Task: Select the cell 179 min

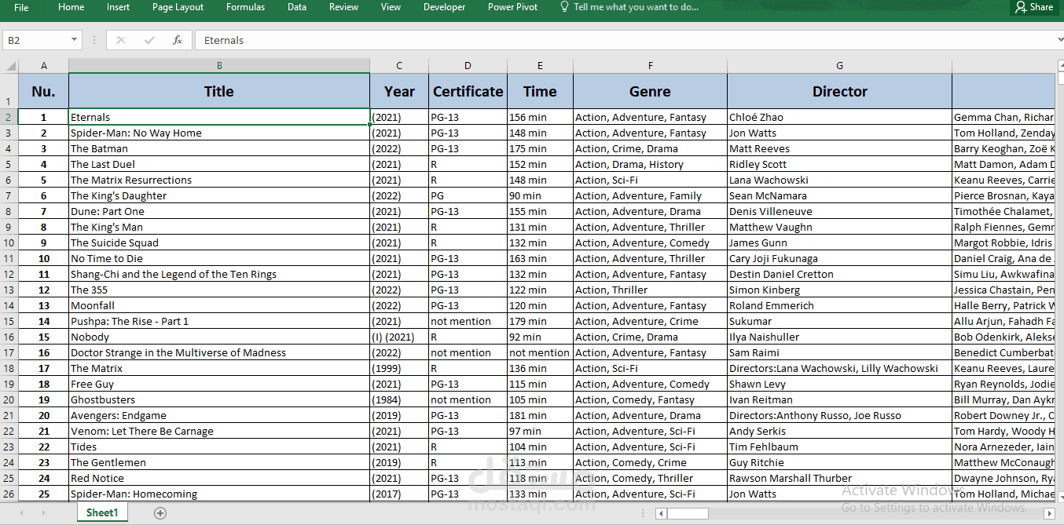Action: (540, 321)
